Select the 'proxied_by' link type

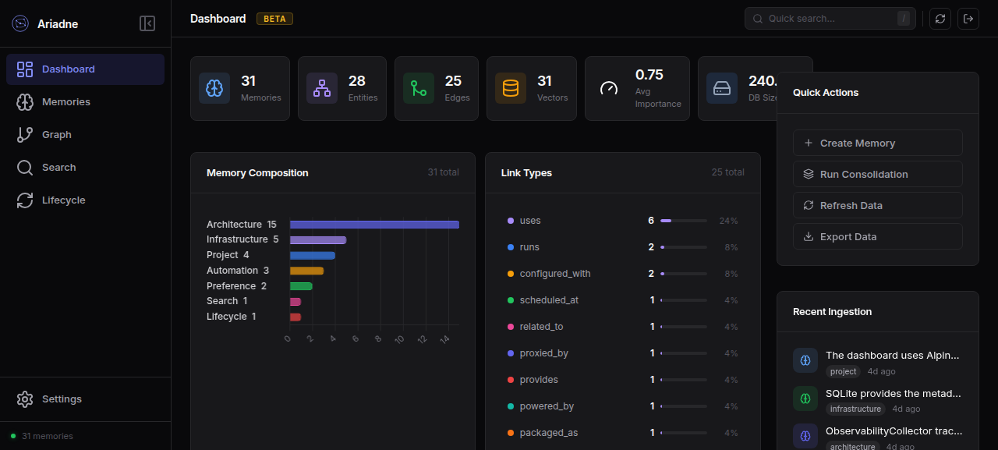pyautogui.click(x=622, y=353)
